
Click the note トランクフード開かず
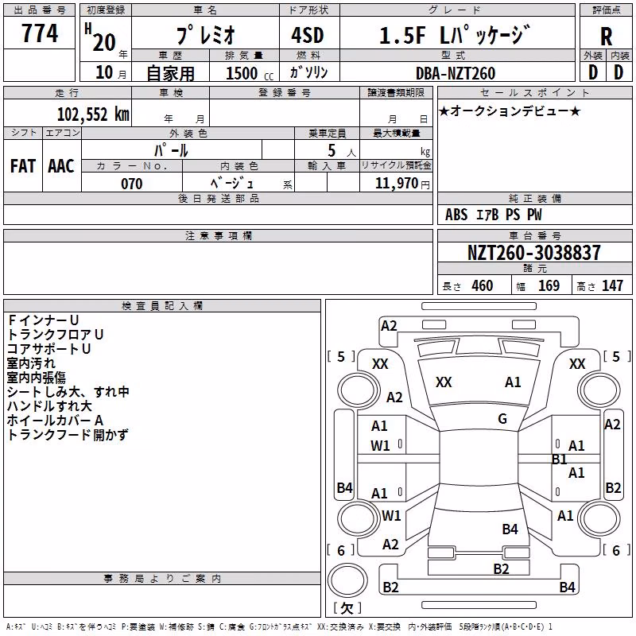point(68,434)
